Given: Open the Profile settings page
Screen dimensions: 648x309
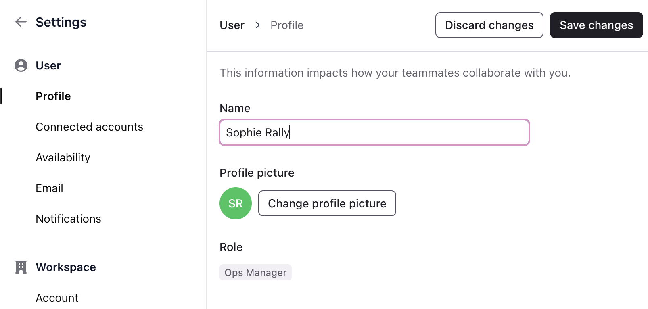Looking at the screenshot, I should tap(53, 96).
